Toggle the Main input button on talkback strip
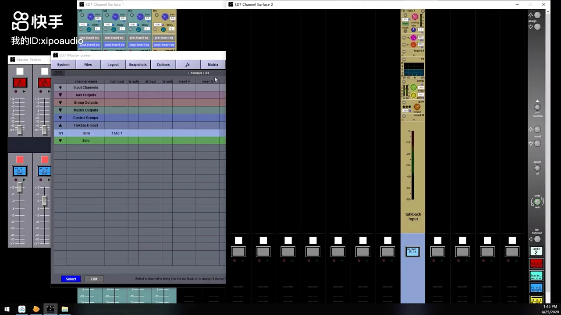 tap(405, 24)
